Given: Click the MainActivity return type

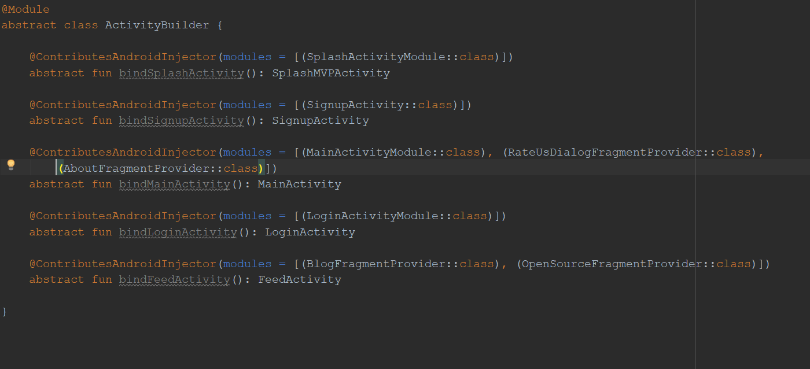Looking at the screenshot, I should 300,184.
